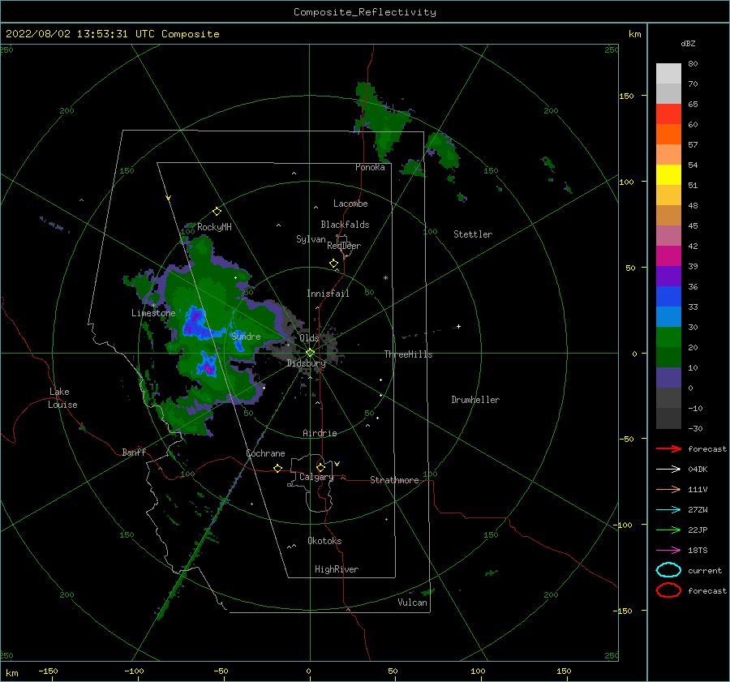Click the yellow diamond marker below RedDeer

click(x=333, y=264)
